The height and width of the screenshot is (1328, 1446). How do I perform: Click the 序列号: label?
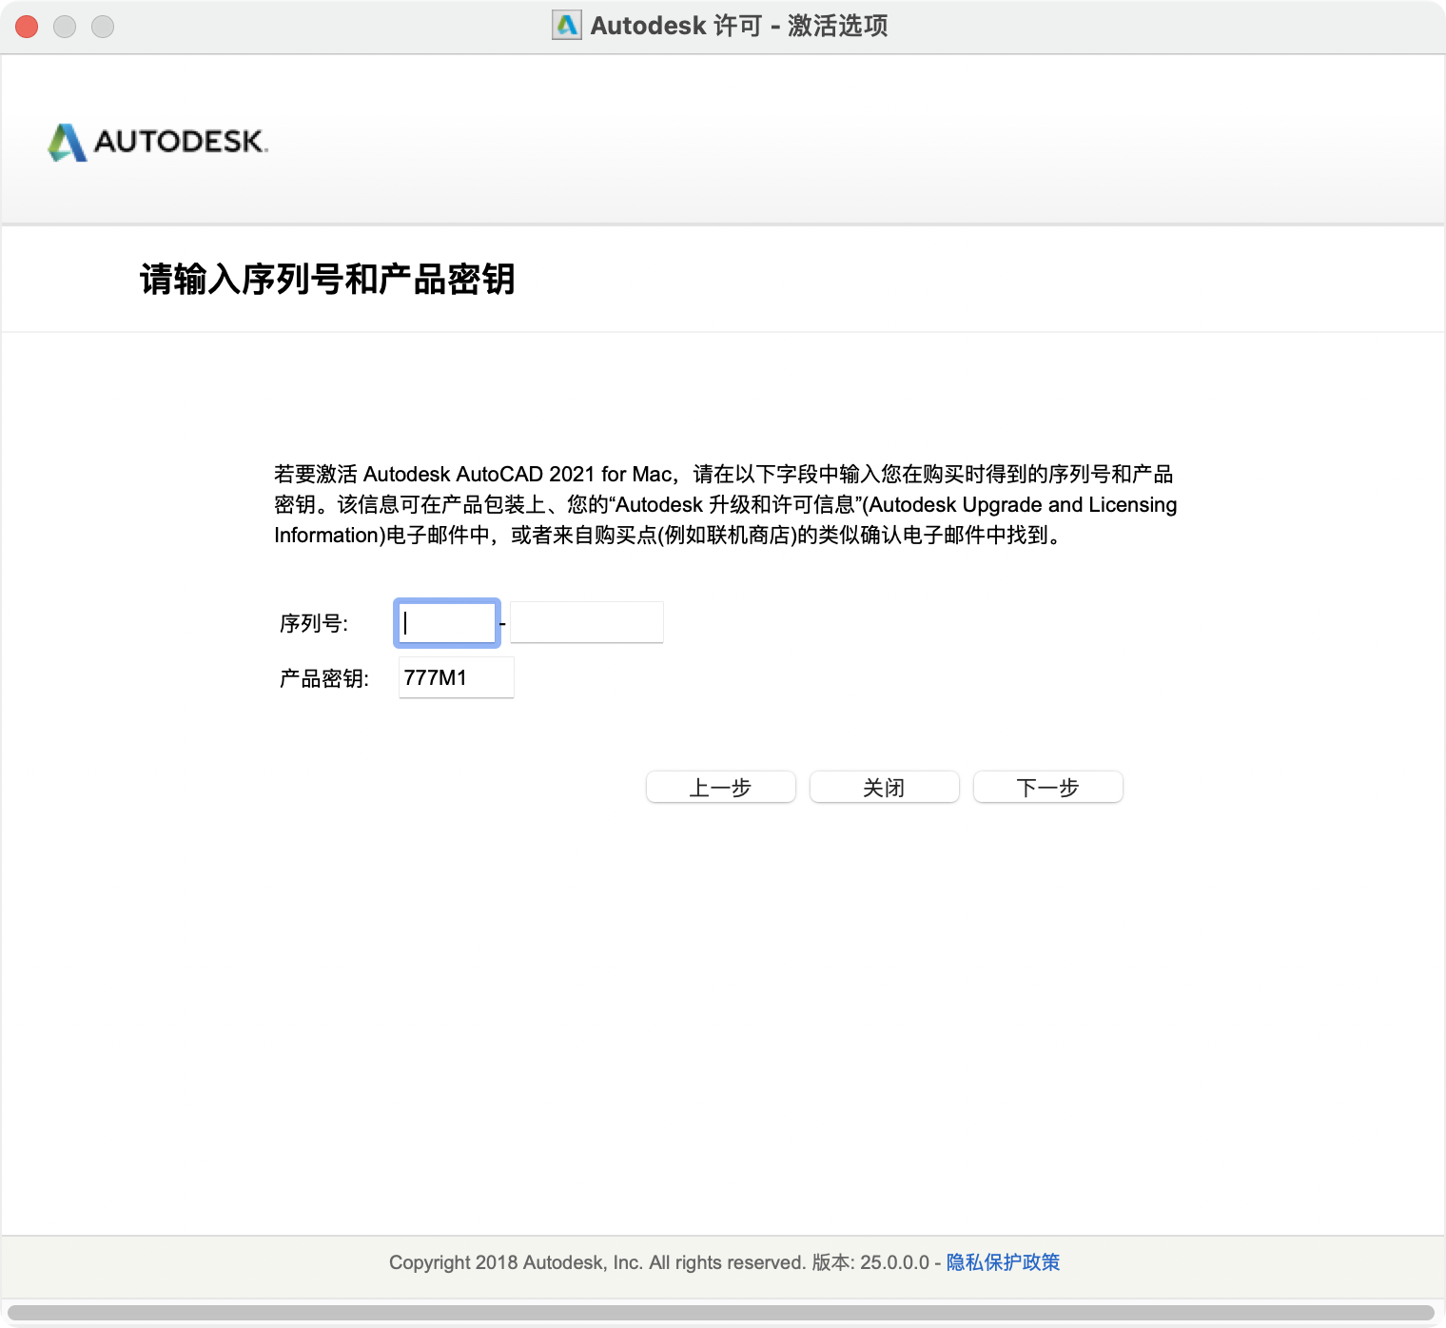tap(314, 624)
